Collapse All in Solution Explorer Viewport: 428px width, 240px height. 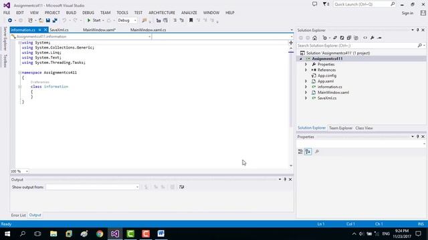point(349,38)
